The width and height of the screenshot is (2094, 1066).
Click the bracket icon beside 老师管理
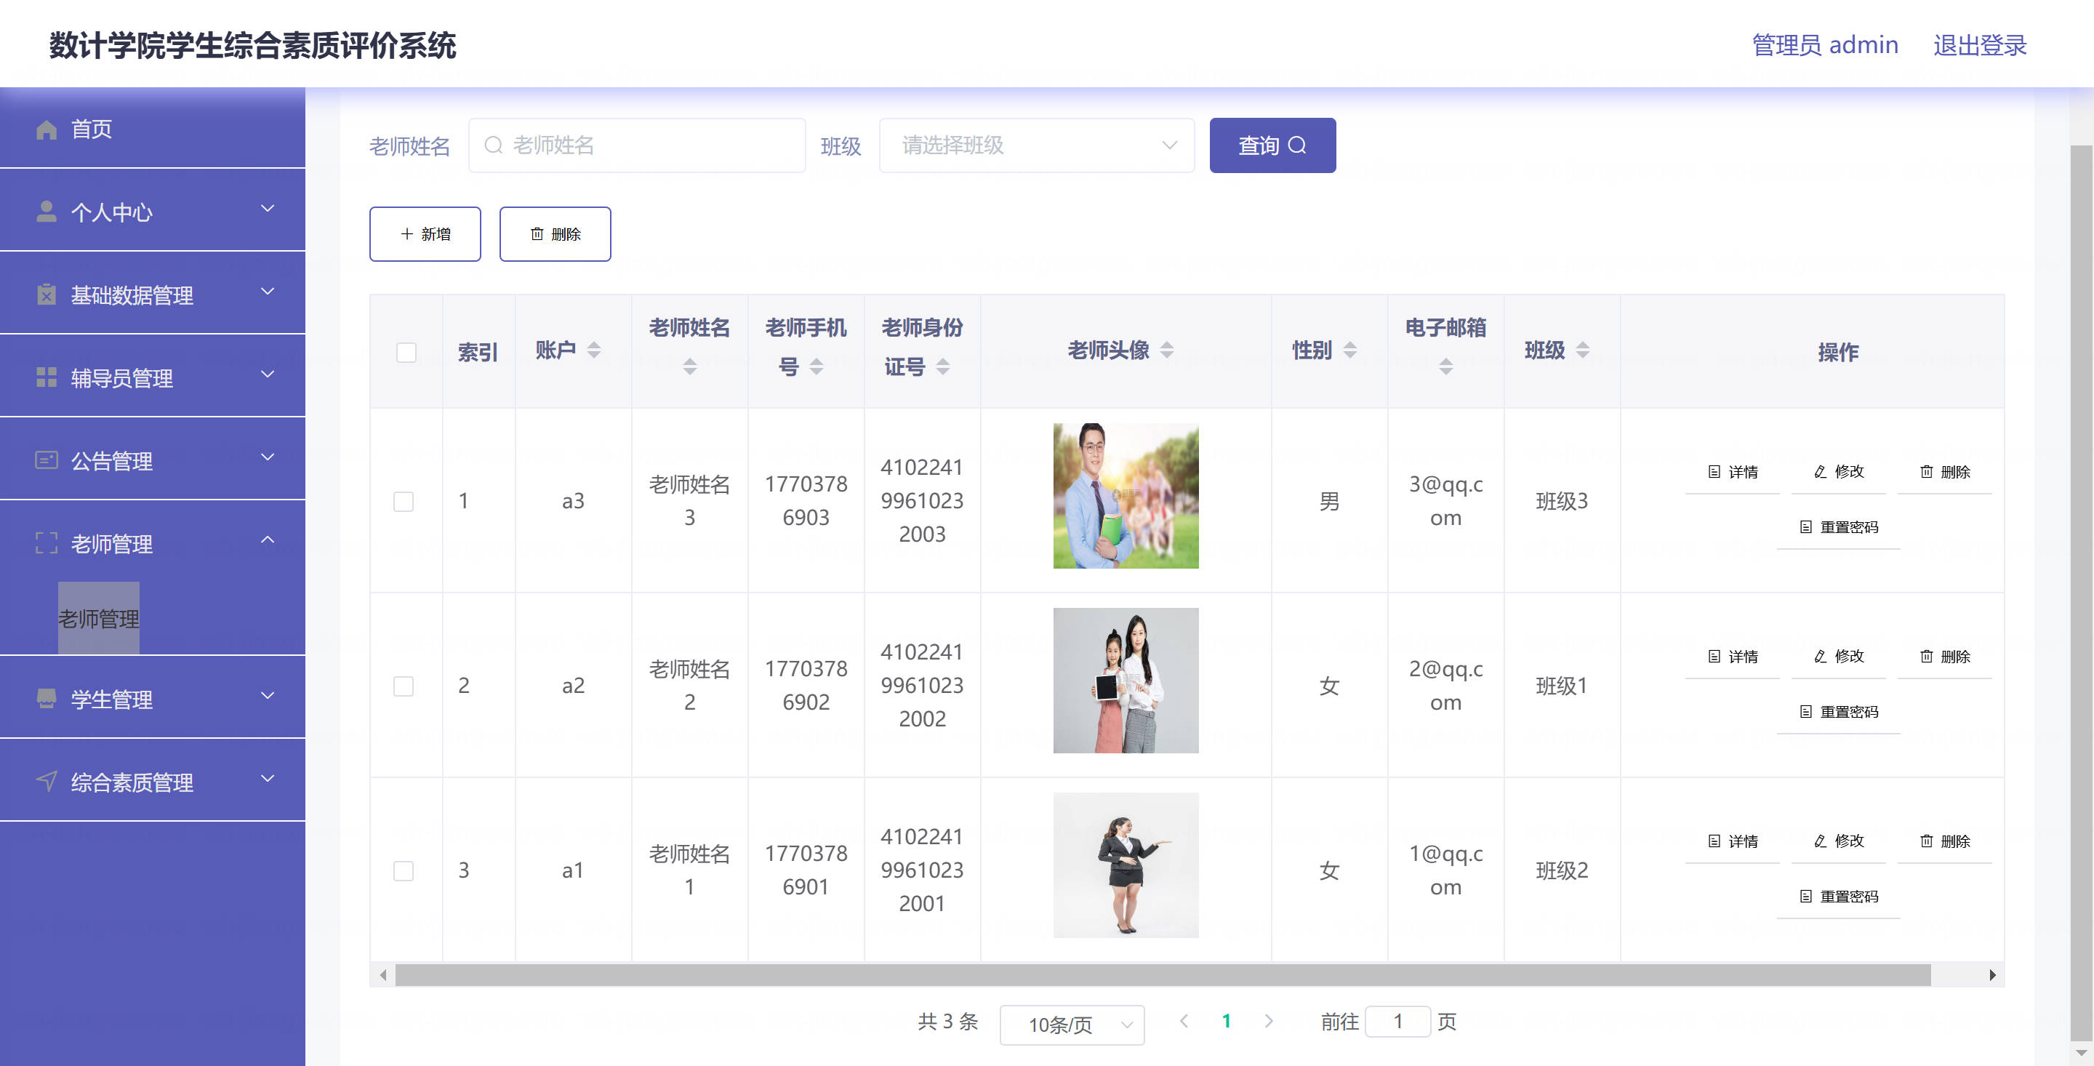pyautogui.click(x=47, y=543)
